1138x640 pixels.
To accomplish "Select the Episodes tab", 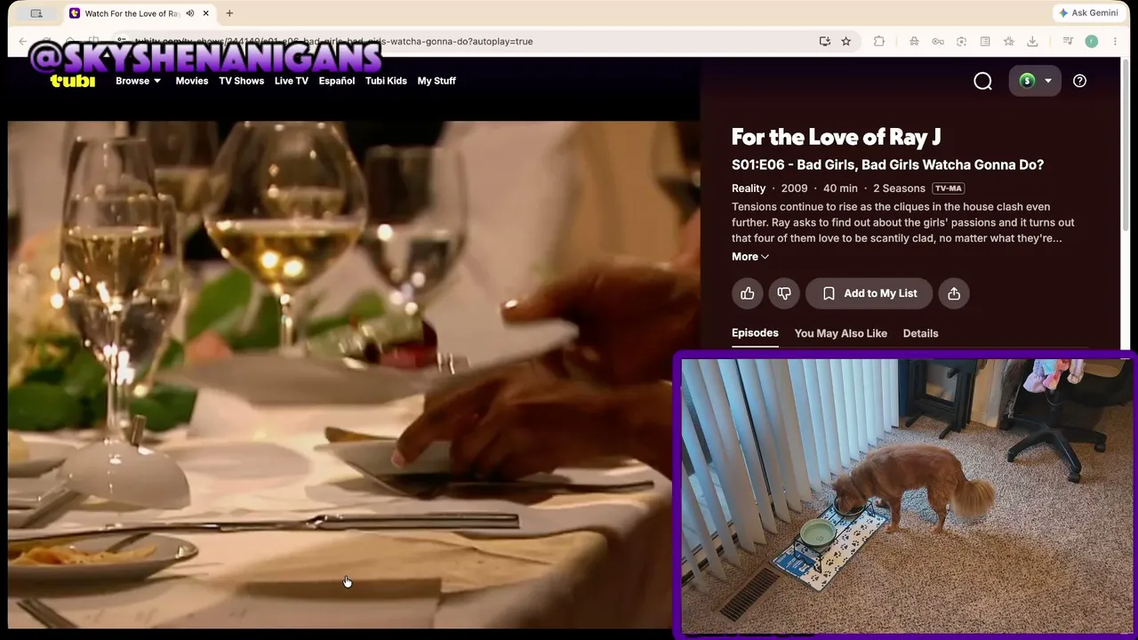I will pos(755,333).
